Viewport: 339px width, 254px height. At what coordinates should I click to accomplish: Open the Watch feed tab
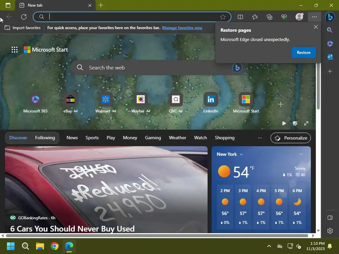pyautogui.click(x=200, y=138)
